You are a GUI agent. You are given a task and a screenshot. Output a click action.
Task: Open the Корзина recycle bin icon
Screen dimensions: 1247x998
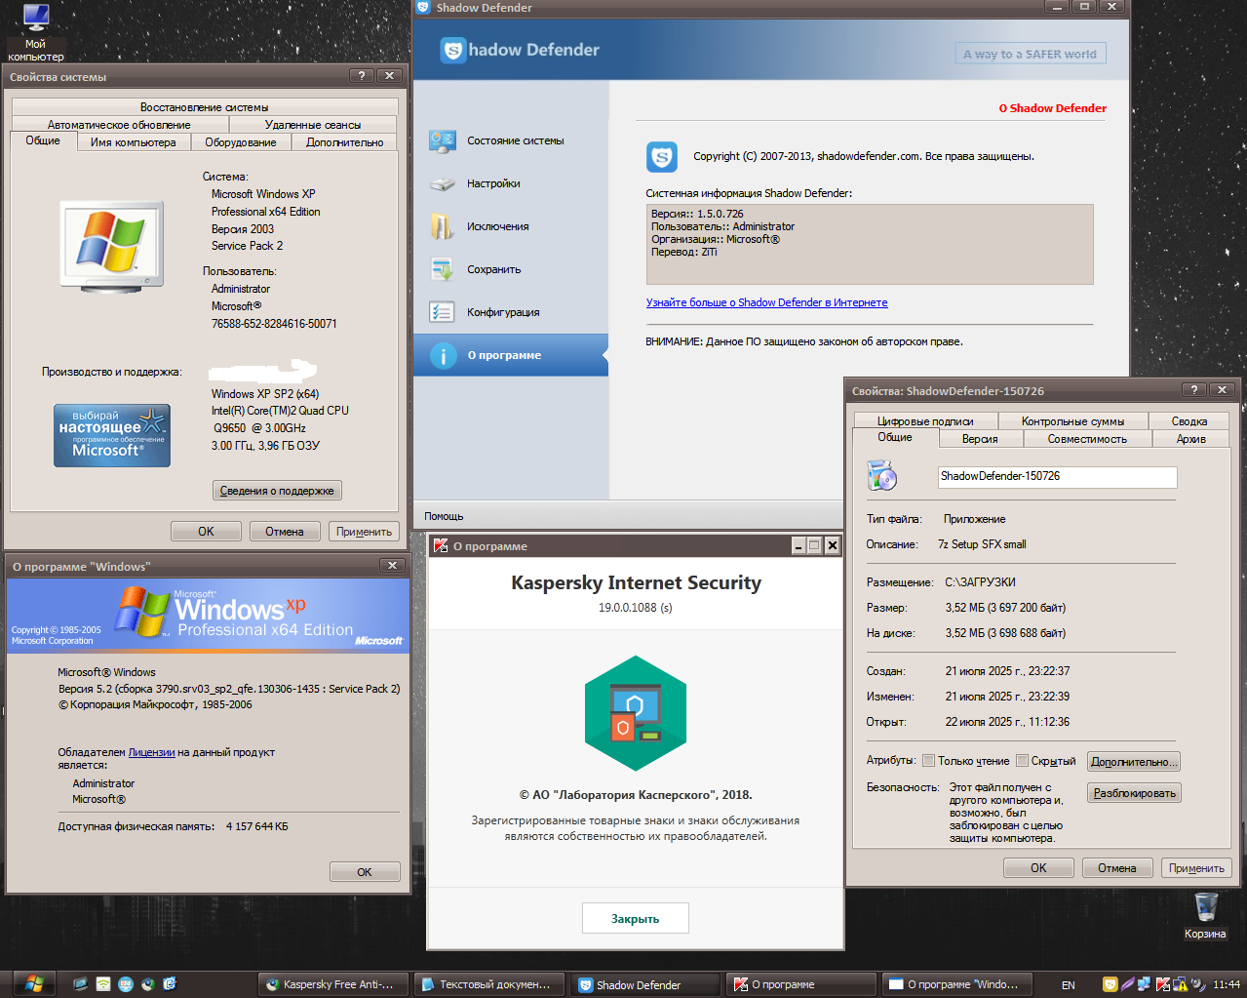(x=1206, y=915)
